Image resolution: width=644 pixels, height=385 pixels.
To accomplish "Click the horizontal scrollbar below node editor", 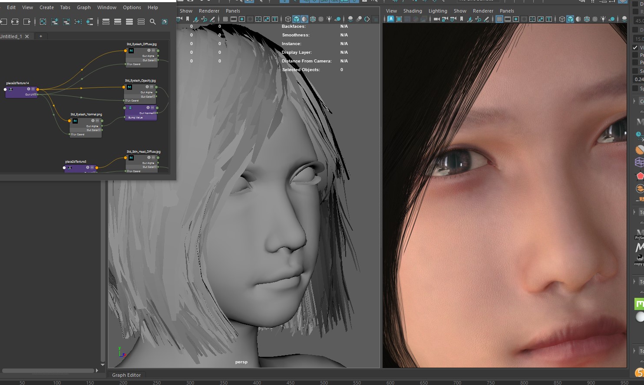I will (x=48, y=371).
